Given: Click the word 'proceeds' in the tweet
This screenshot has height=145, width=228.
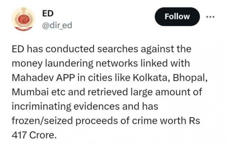Looking at the screenshot, I should click(x=97, y=121).
